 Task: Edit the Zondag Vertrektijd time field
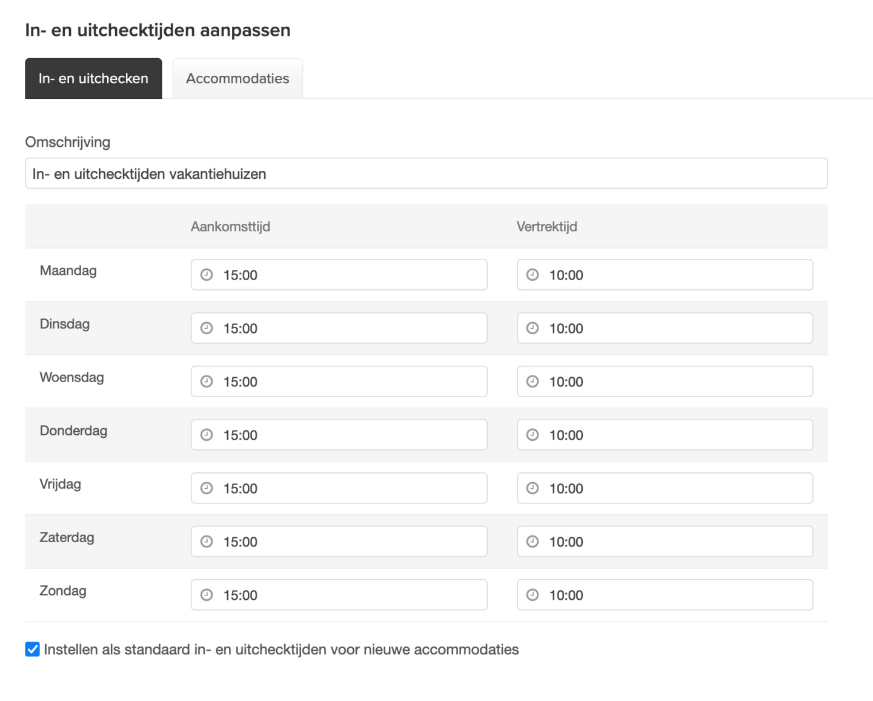[x=677, y=595]
